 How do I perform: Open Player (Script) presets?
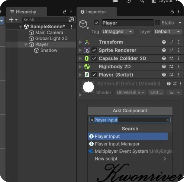[171, 75]
